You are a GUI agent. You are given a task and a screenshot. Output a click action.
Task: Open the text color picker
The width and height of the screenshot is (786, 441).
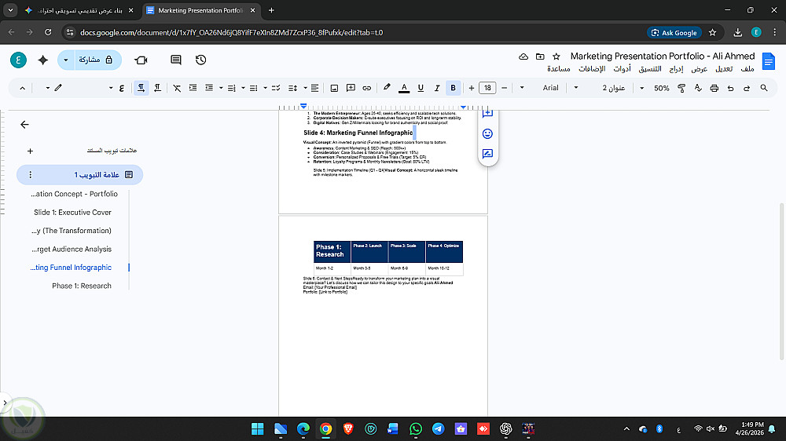tap(404, 88)
